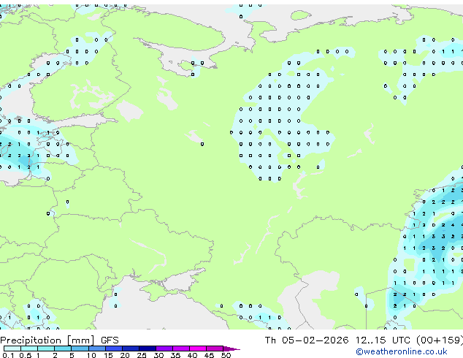Click the '35' legend value
Image resolution: width=463 pixels, height=358 pixels.
(x=175, y=355)
